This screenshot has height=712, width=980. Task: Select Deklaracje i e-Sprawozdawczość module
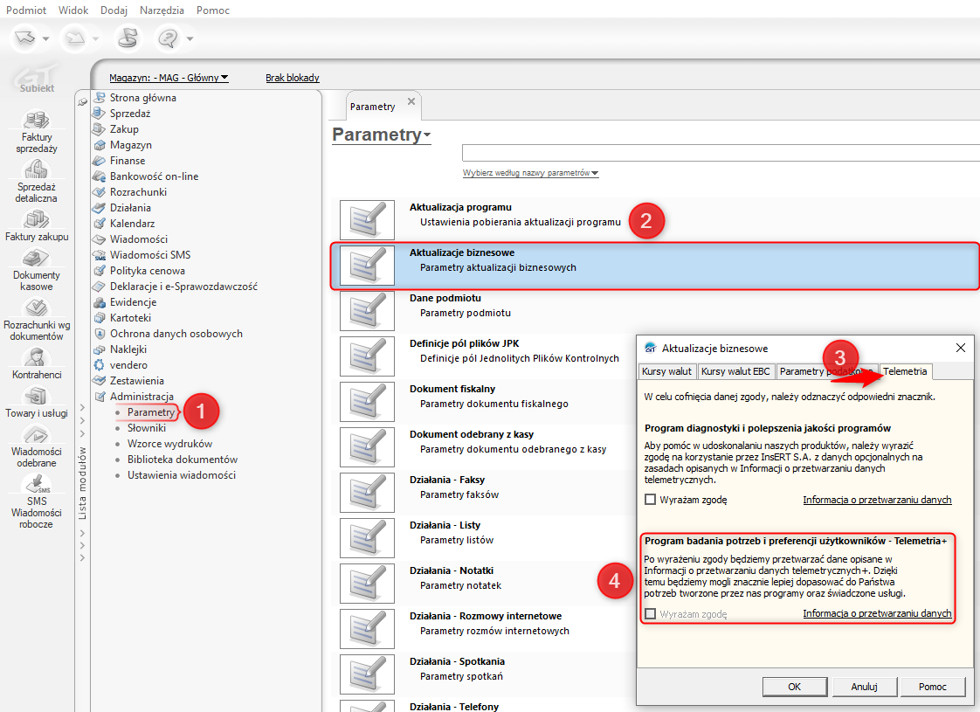(183, 287)
